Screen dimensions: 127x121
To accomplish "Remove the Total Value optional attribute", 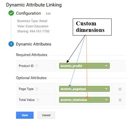I will [120, 100].
